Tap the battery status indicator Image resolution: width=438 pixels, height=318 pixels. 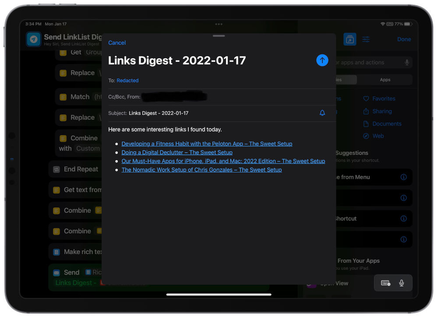click(408, 24)
